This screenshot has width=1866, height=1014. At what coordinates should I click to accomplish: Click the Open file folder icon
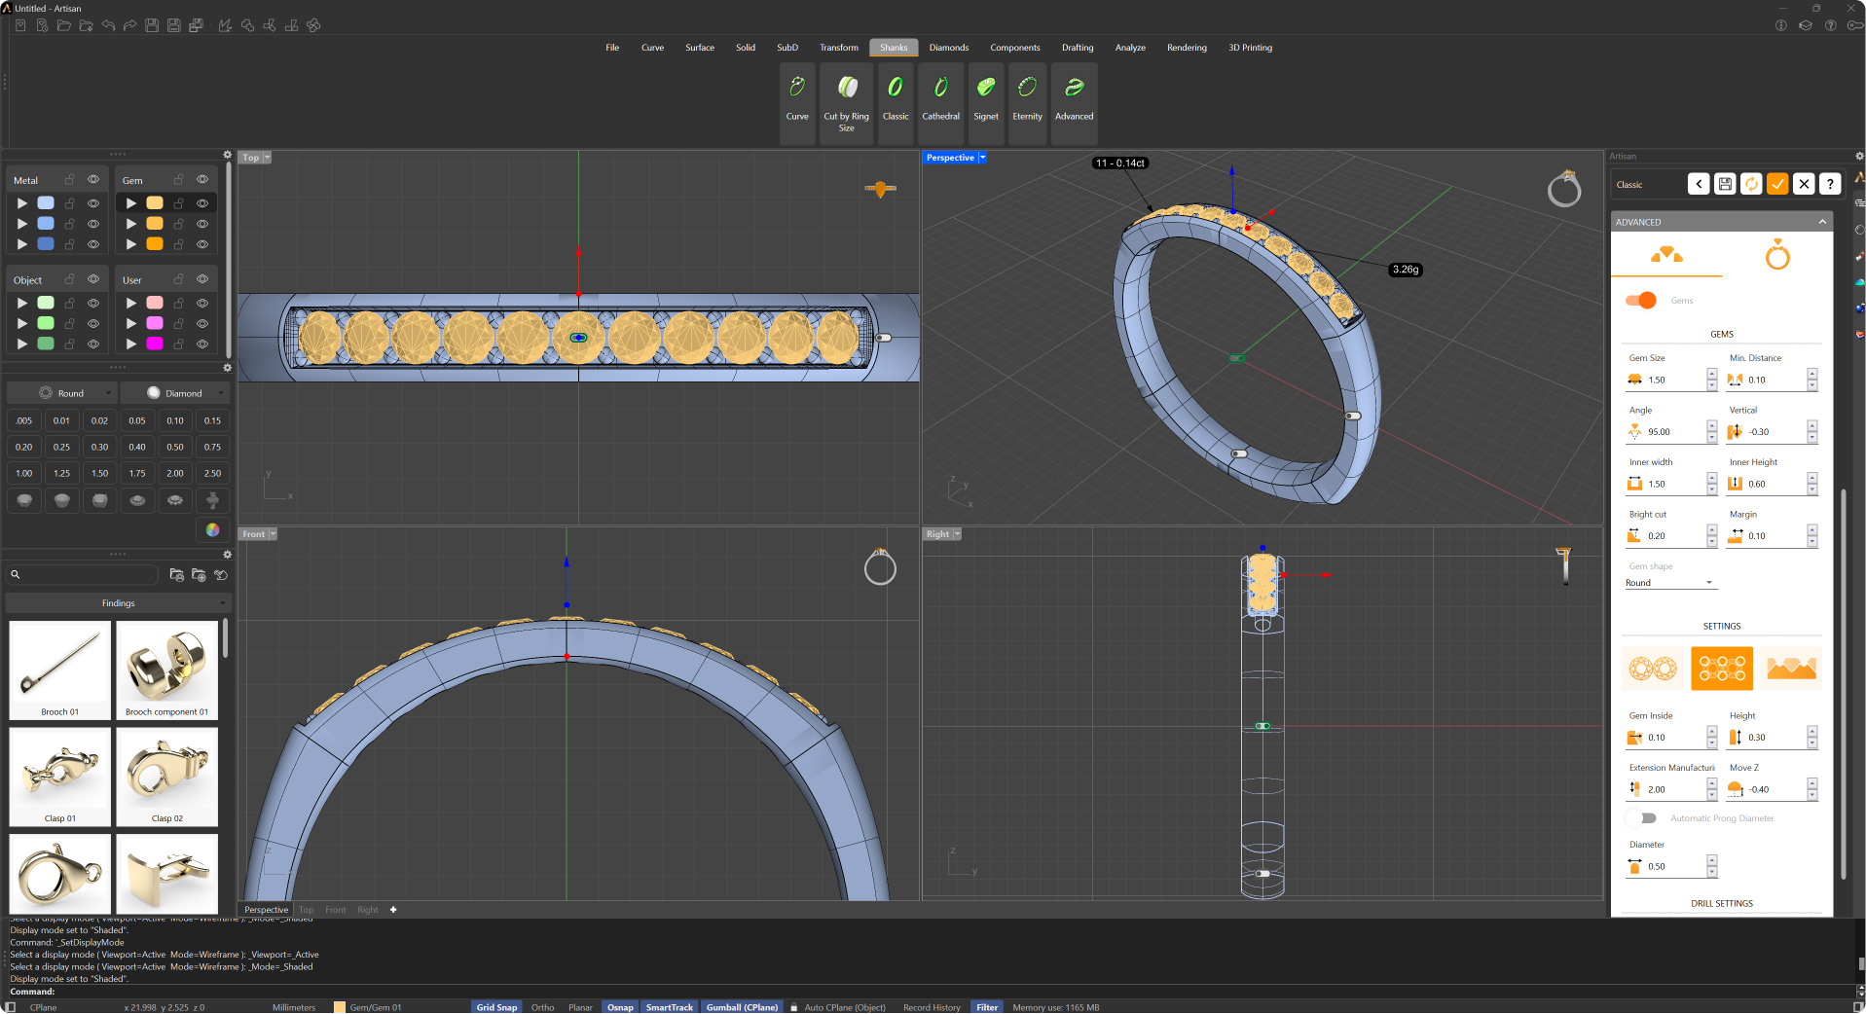click(64, 25)
